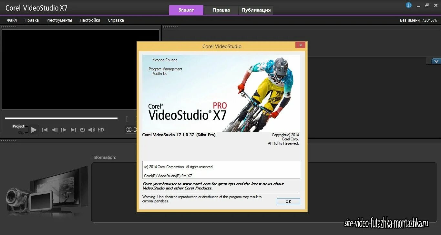Switch to the Захват tab
Viewport: 441px width, 235px height.
pyautogui.click(x=186, y=10)
